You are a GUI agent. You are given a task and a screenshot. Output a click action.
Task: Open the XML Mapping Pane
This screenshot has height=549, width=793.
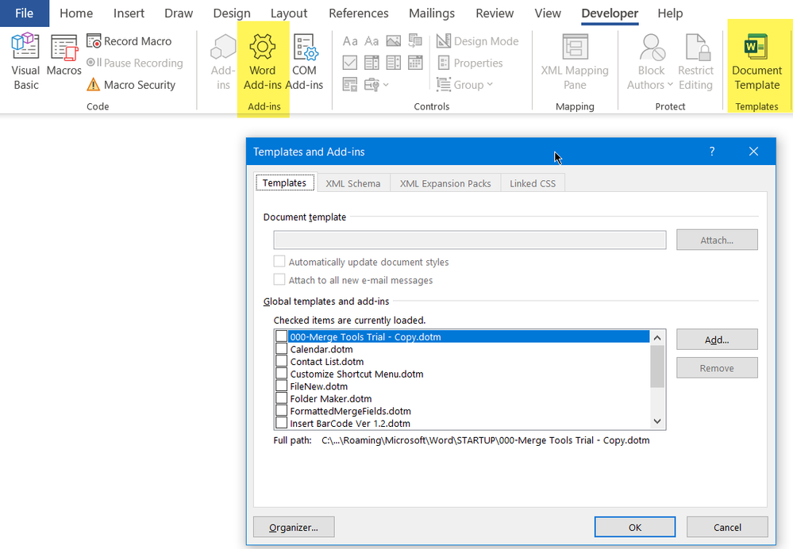point(575,61)
